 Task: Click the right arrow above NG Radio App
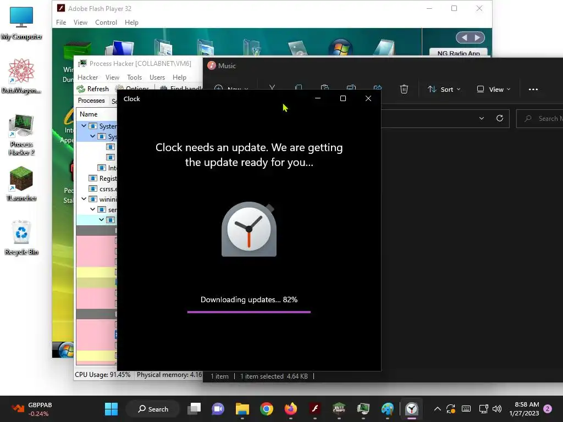click(477, 37)
